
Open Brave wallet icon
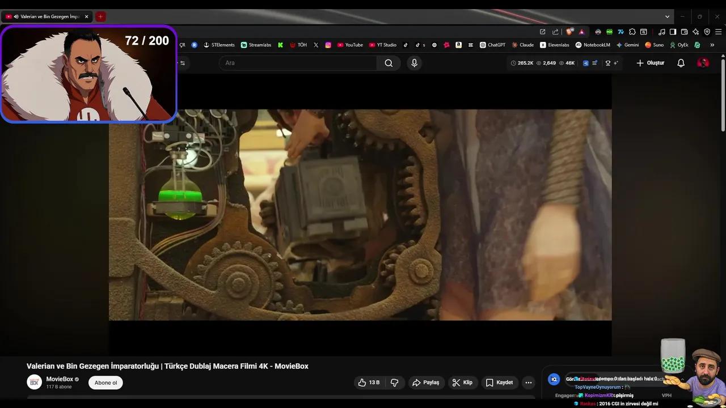[x=684, y=32]
